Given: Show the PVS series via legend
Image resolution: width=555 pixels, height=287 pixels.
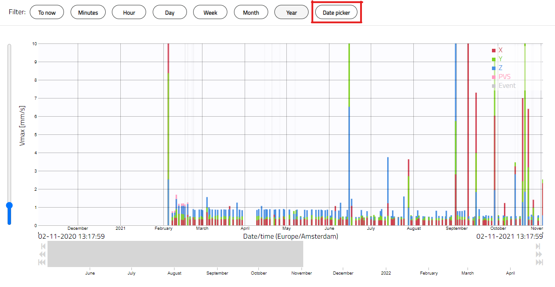Looking at the screenshot, I should click(x=501, y=77).
